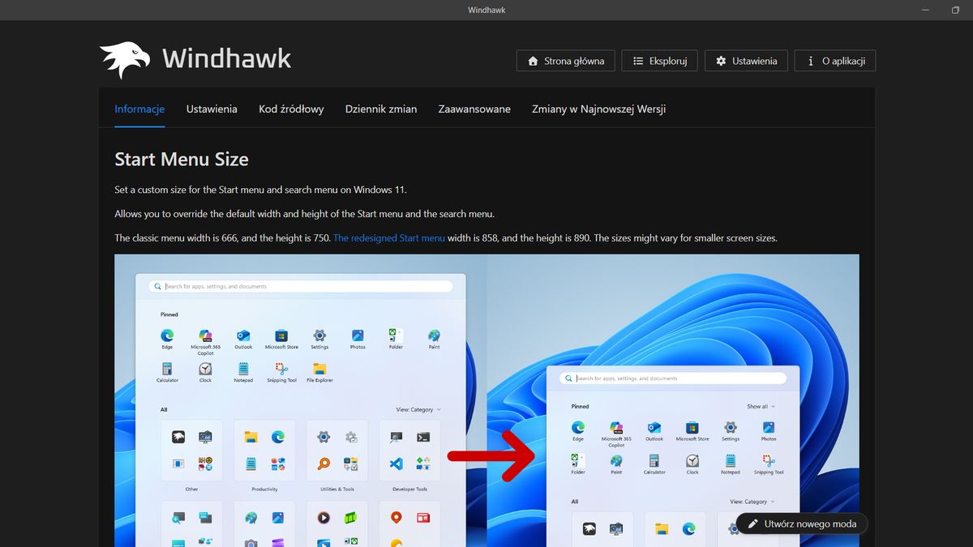Click the 'Allows you to override' paragraph

pyautogui.click(x=304, y=214)
